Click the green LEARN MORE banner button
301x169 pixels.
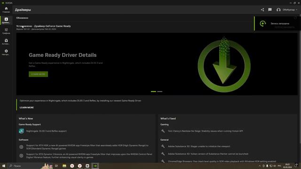click(38, 74)
